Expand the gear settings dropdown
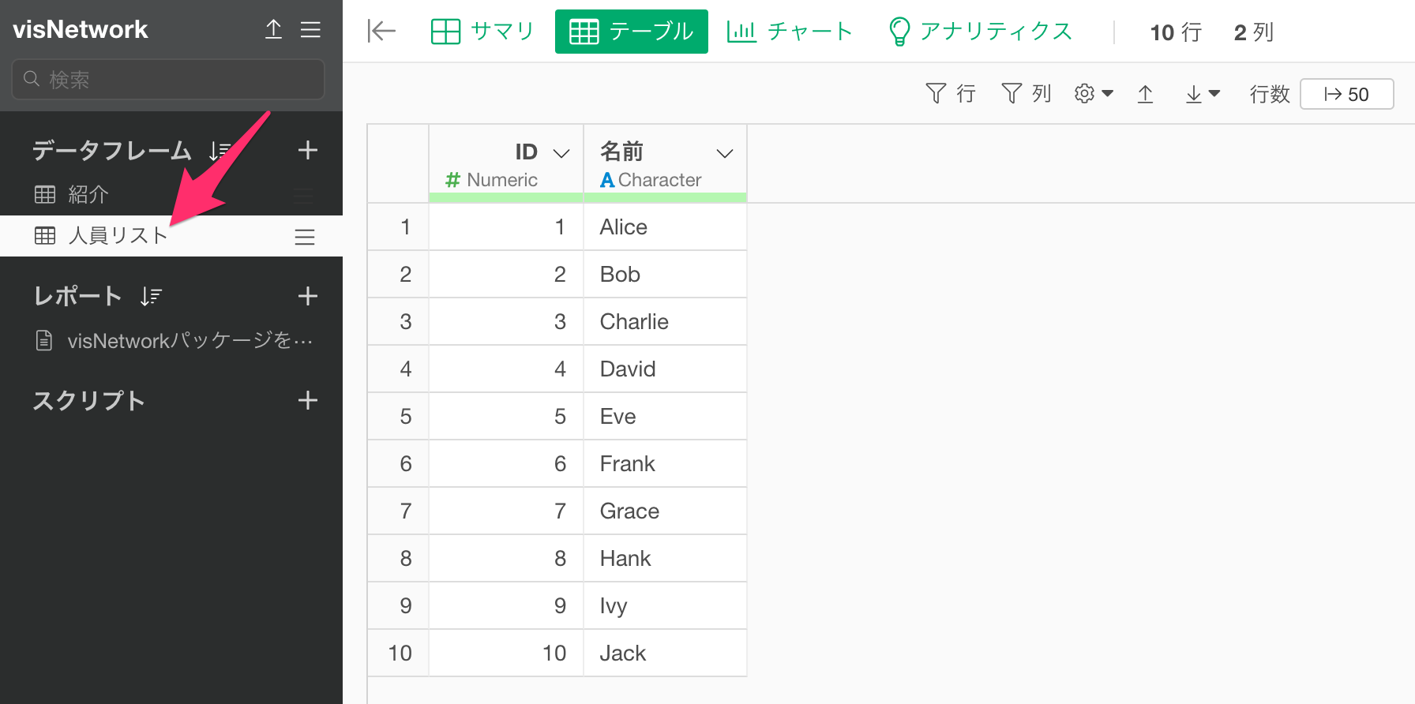Screen dimensions: 1415x704 1094,94
